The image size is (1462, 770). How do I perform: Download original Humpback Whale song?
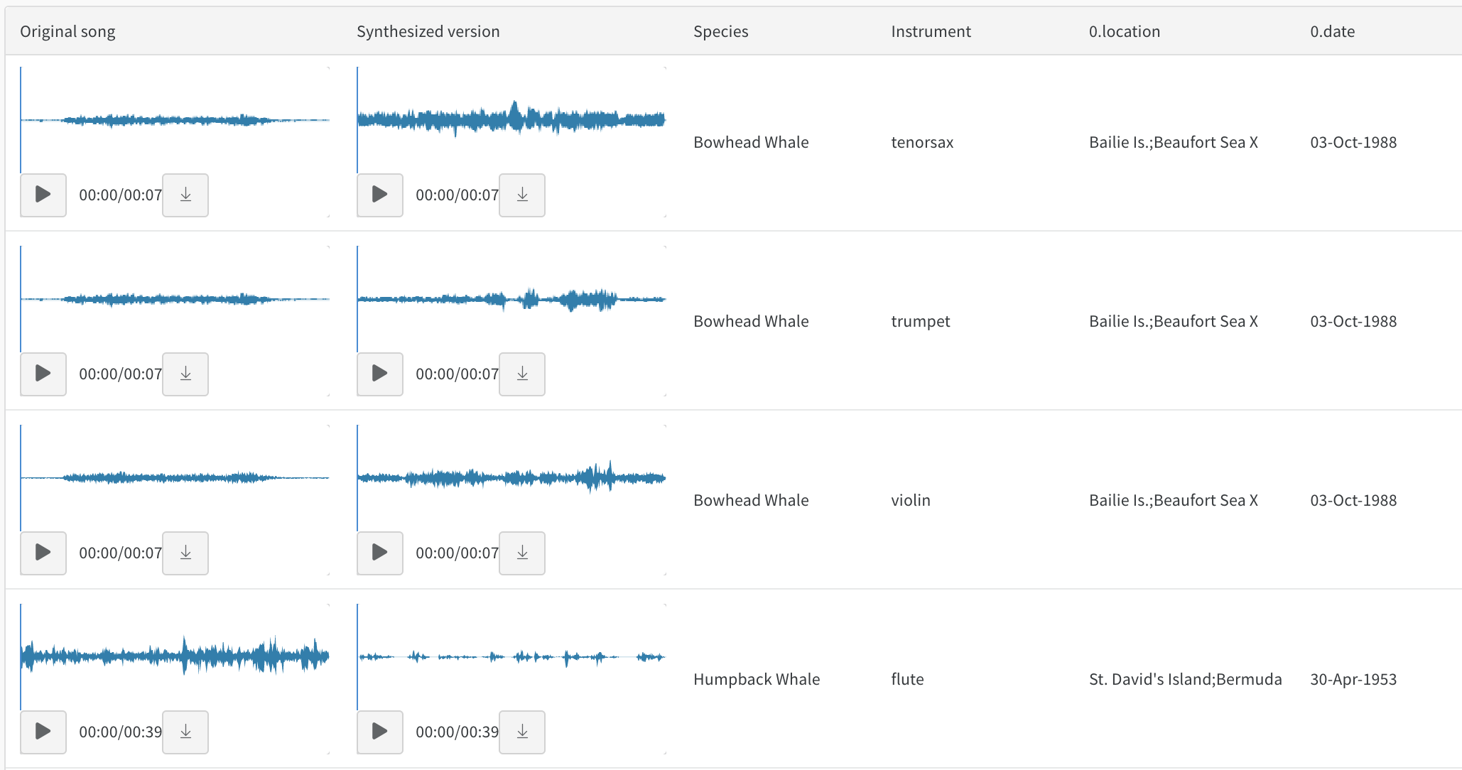(185, 732)
